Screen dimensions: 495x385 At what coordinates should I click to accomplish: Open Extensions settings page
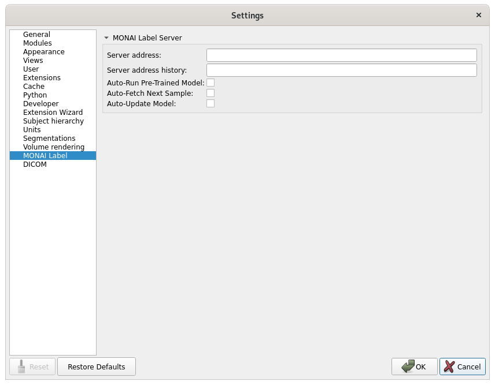pyautogui.click(x=53, y=78)
